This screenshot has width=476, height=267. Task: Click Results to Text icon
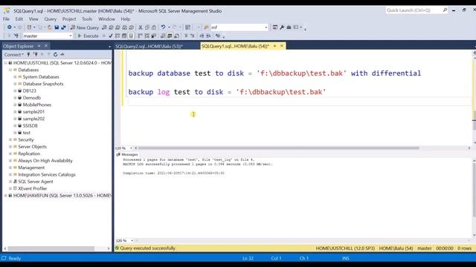click(163, 36)
